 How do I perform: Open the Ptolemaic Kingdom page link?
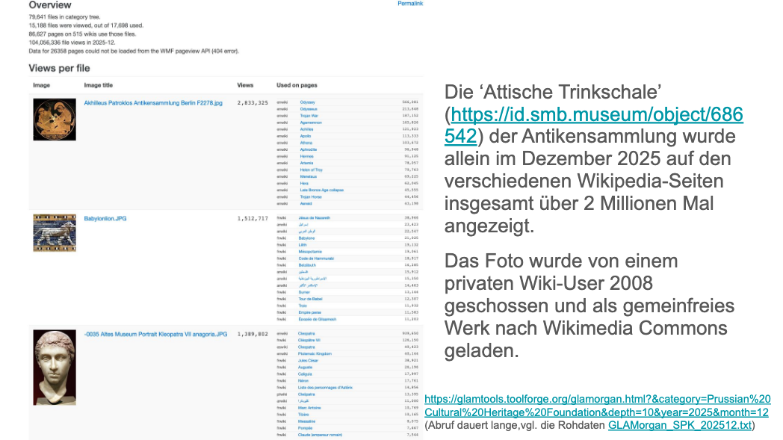(x=317, y=353)
